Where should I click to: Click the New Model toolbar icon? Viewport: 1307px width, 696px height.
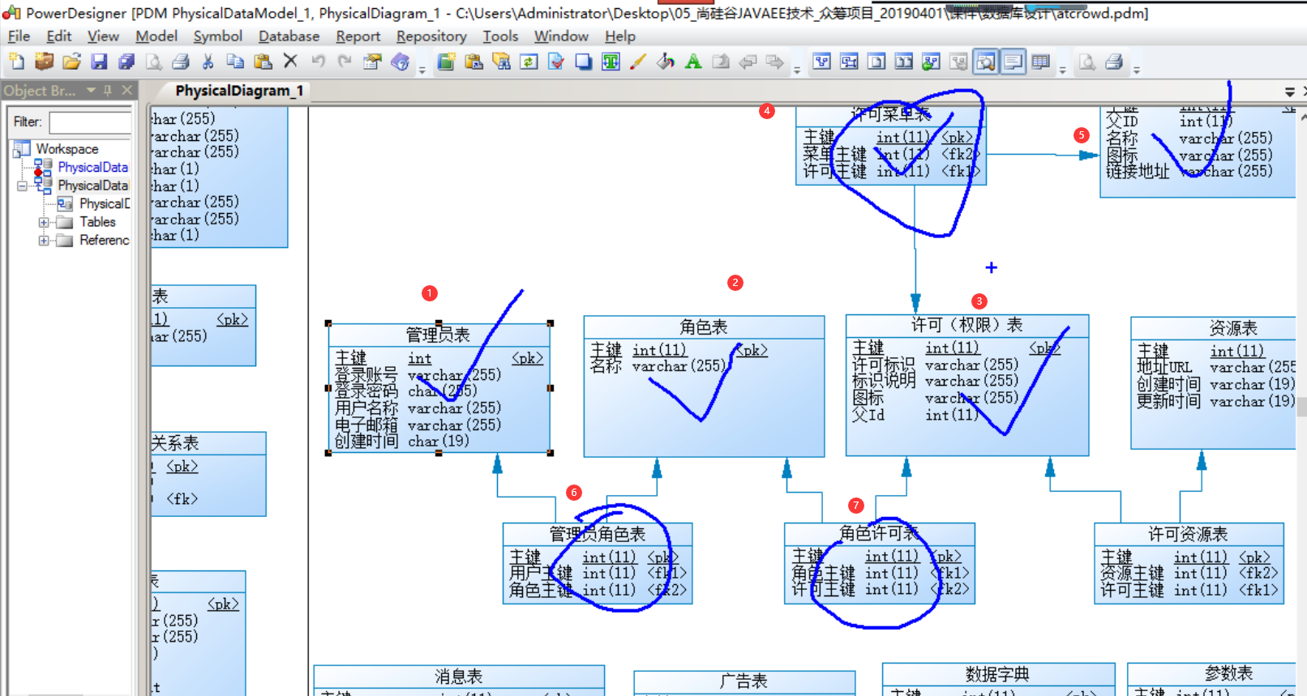pos(17,62)
